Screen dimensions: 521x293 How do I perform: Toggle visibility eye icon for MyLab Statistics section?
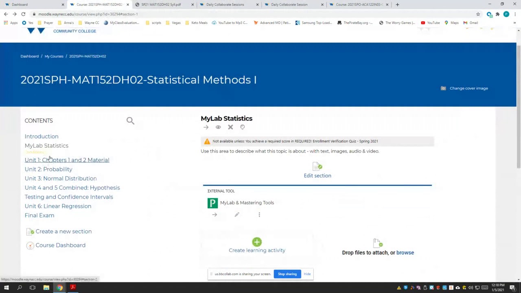pos(218,127)
